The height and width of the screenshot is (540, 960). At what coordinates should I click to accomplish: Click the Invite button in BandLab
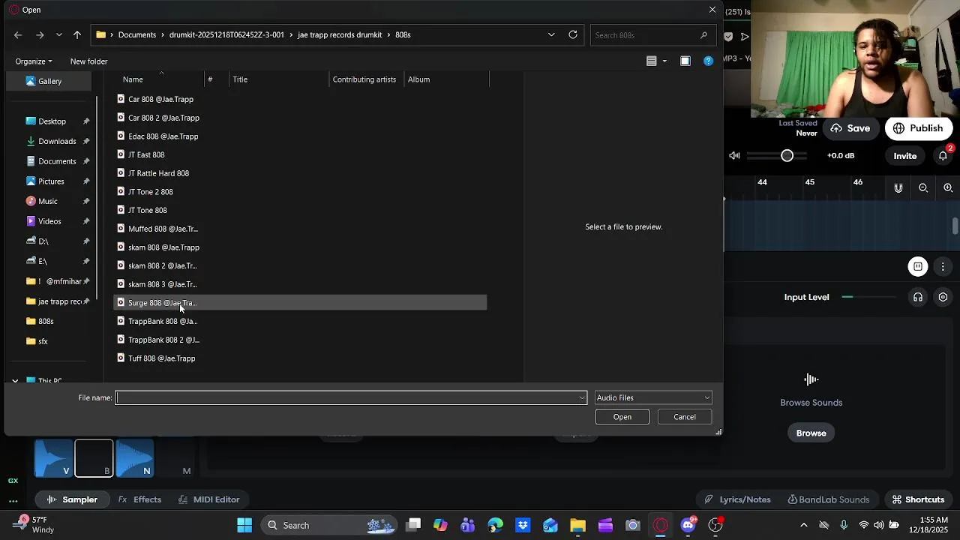pos(905,156)
